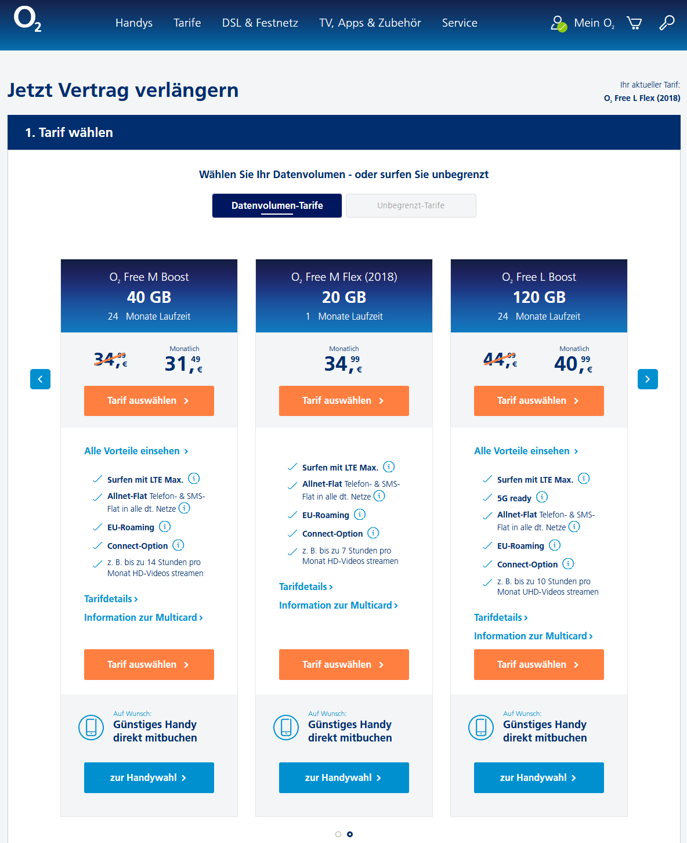This screenshot has width=687, height=843.
Task: Open info for 5G ready in Free L Boost
Action: pyautogui.click(x=542, y=497)
